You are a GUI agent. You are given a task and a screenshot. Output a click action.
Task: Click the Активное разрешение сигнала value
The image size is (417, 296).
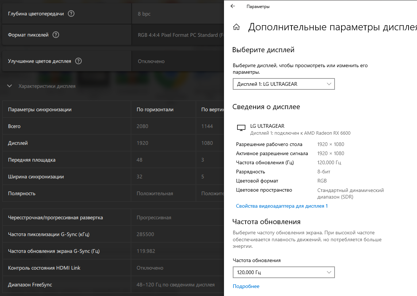331,153
